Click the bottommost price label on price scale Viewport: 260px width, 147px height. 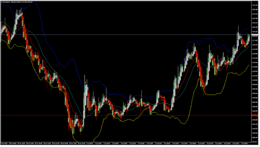coord(254,141)
